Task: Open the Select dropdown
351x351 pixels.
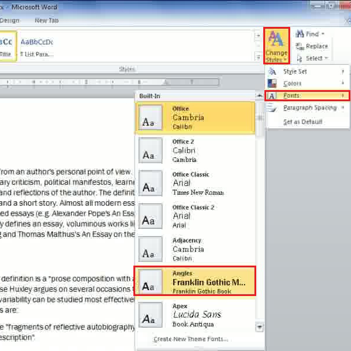Action: pyautogui.click(x=312, y=58)
